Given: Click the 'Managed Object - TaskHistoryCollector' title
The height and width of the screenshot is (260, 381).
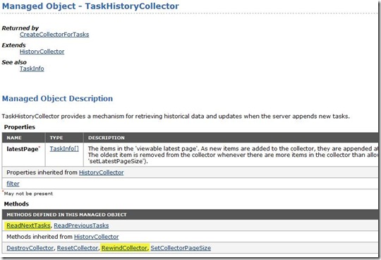Looking at the screenshot, I should point(90,6).
